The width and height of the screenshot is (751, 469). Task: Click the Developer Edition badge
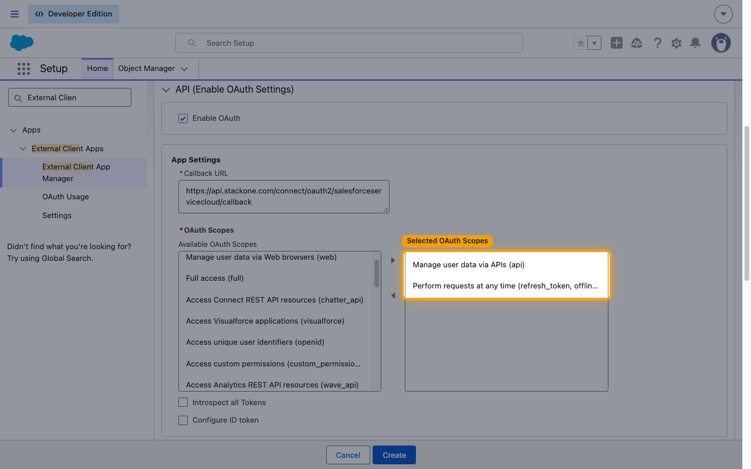point(73,14)
